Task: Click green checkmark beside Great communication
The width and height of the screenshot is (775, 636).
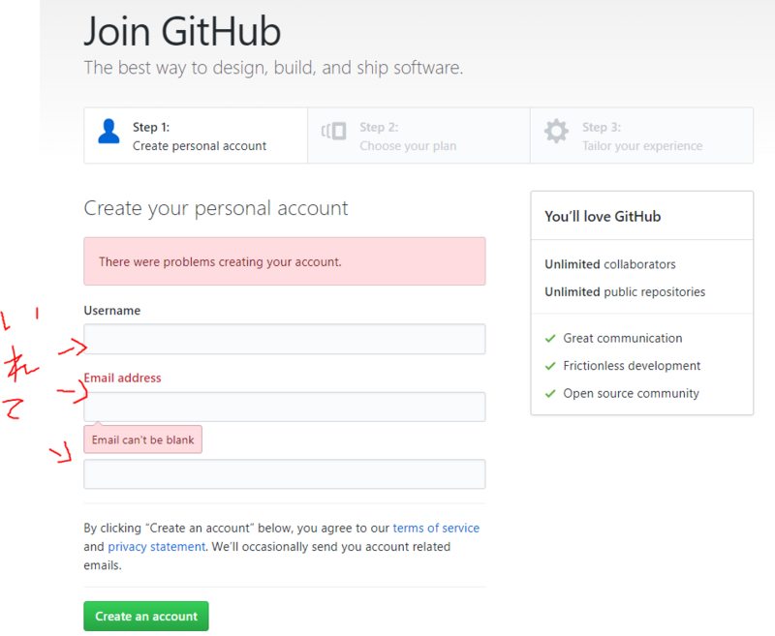Action: coord(550,339)
